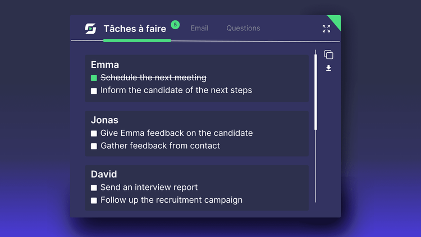Screen dimensions: 421x237
Task: Tick the 'Gather feedback from contact' checkbox
Action: click(94, 146)
